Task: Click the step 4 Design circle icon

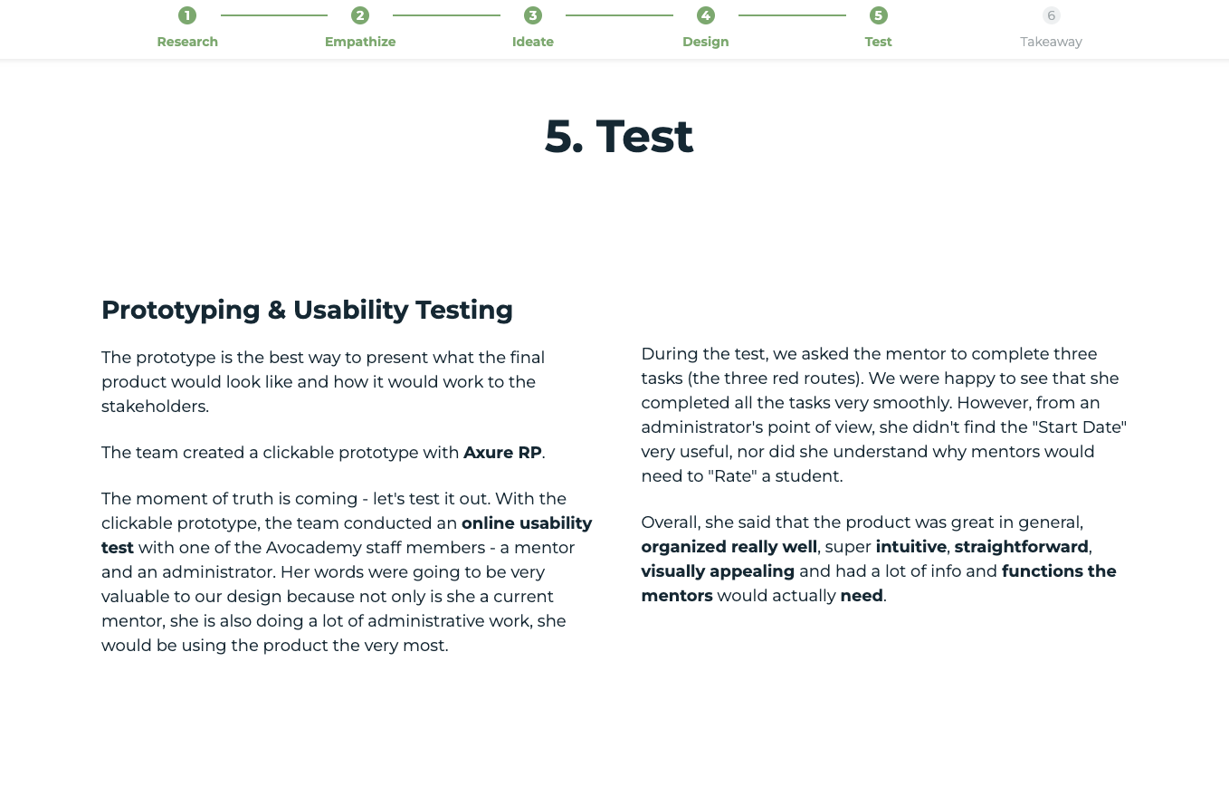Action: pyautogui.click(x=706, y=15)
